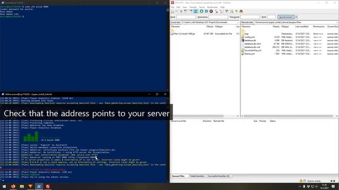Toggle the remote directory tree icon
The height and width of the screenshot is (190, 339).
coord(191,11)
